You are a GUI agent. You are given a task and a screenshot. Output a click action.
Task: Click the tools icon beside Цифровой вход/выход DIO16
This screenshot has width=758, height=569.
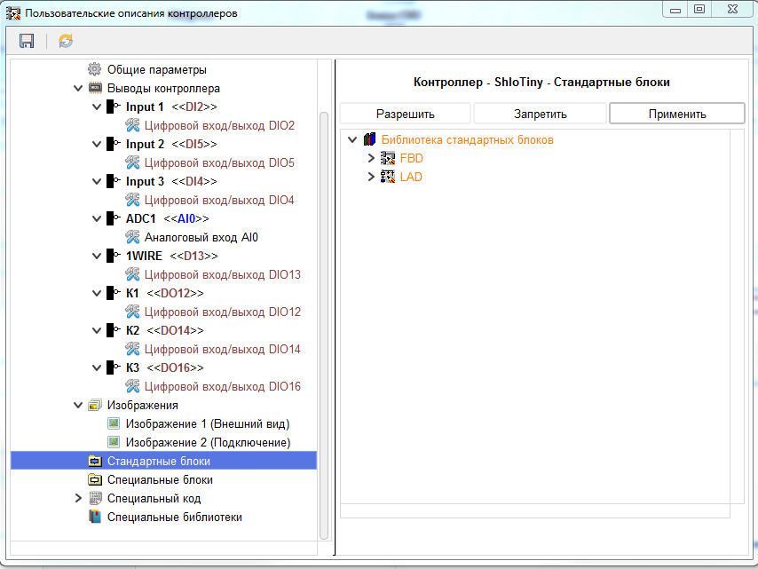(132, 386)
